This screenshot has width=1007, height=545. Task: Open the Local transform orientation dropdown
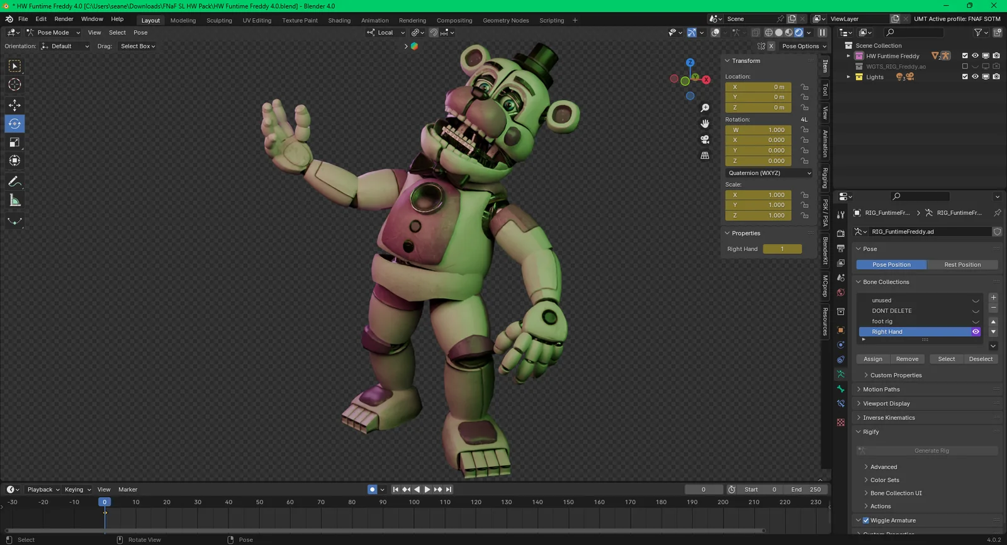coord(386,33)
